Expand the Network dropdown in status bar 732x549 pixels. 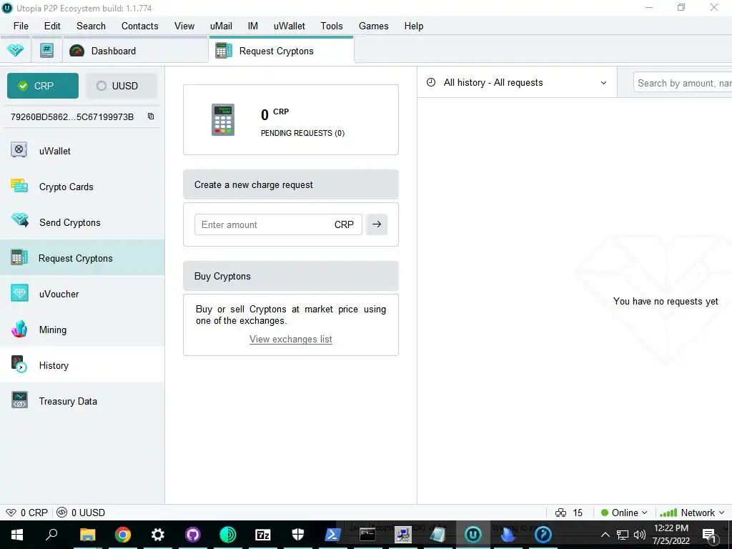coord(692,513)
